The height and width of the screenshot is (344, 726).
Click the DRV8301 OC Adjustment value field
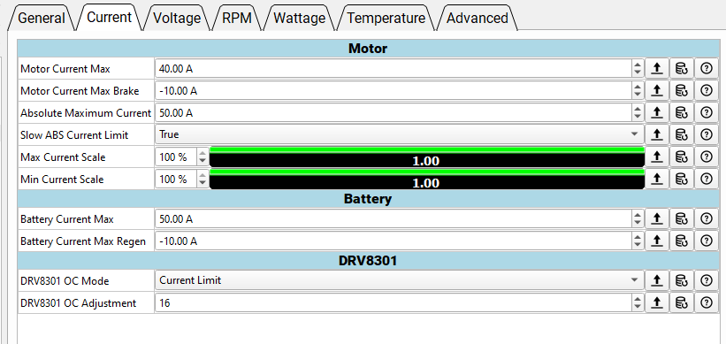point(394,303)
